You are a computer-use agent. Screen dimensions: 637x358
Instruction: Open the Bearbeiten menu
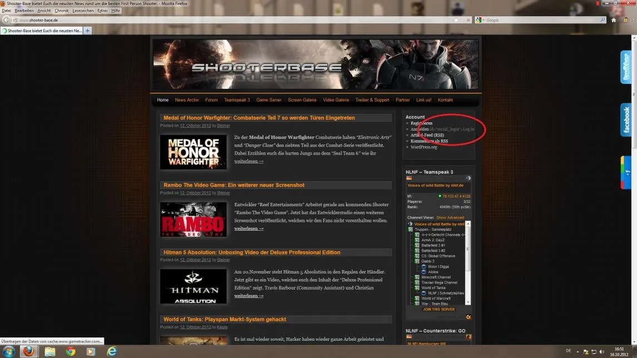tap(24, 11)
